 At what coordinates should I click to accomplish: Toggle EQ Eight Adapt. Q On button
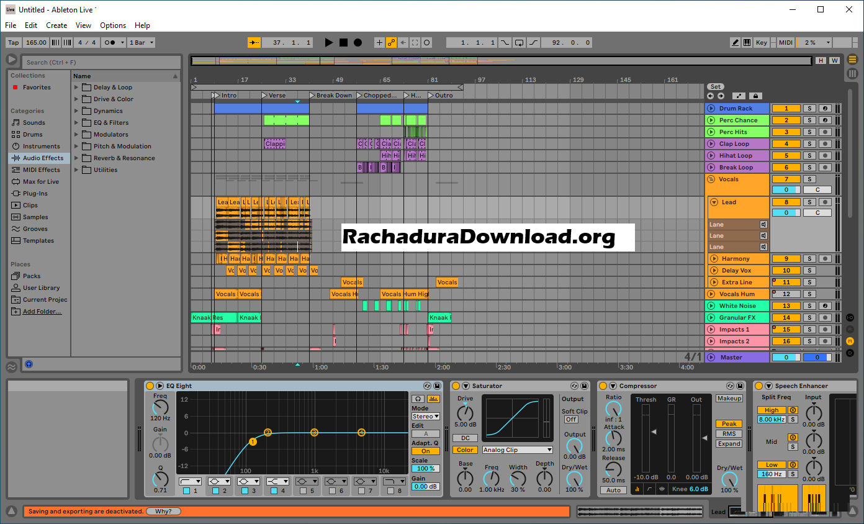point(425,451)
